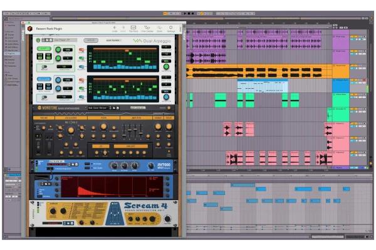Select the blue ARP 2 button
Screen dimensions: 376x250
(44, 79)
